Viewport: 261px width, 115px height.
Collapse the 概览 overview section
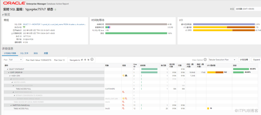click(x=3, y=15)
